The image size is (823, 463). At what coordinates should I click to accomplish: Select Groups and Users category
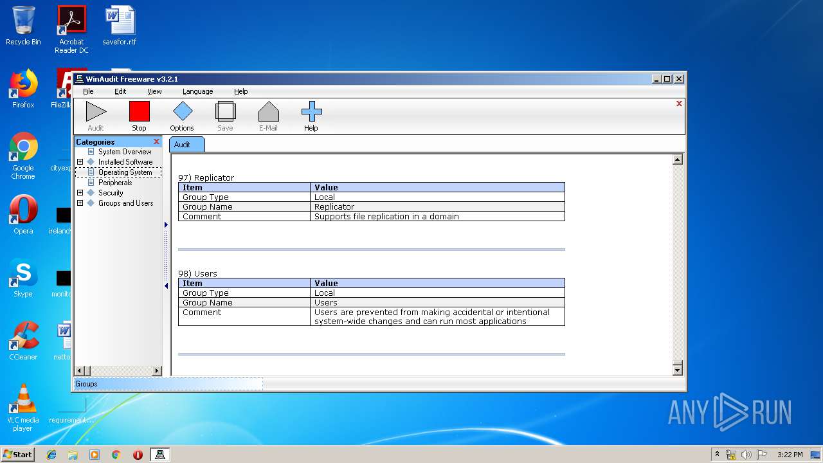[x=125, y=203]
